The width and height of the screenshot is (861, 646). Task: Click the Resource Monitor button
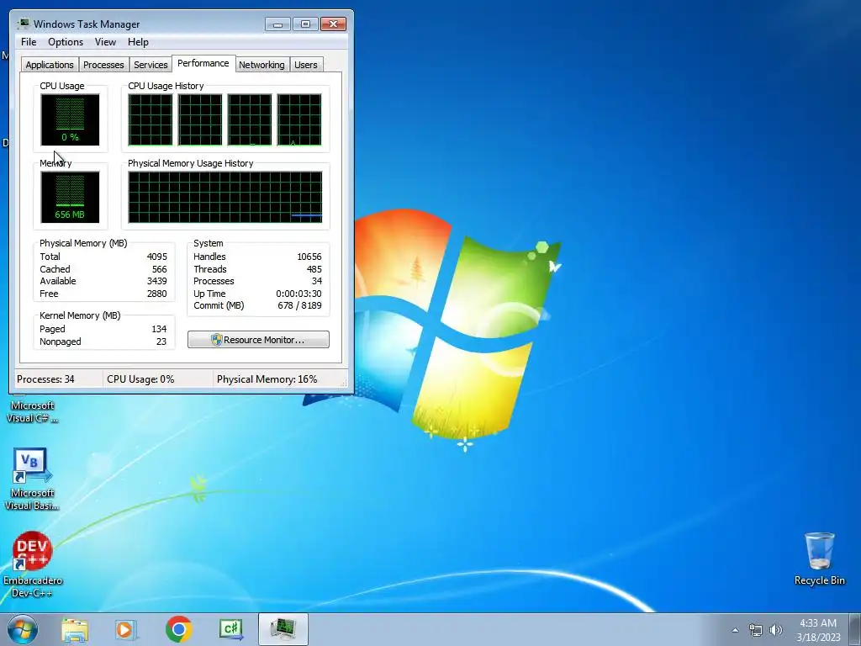click(x=258, y=340)
